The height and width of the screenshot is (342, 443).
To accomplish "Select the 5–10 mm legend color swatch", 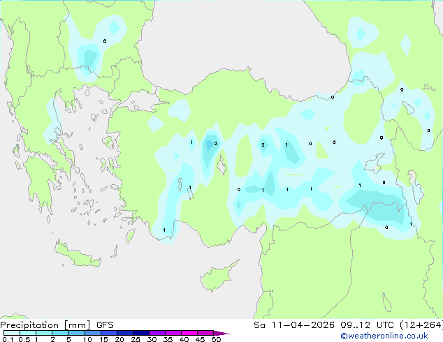I will 76,333.
